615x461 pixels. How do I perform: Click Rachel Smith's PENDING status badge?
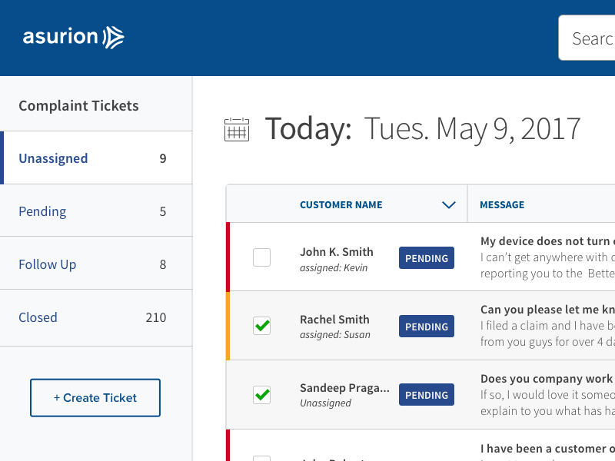(x=426, y=326)
